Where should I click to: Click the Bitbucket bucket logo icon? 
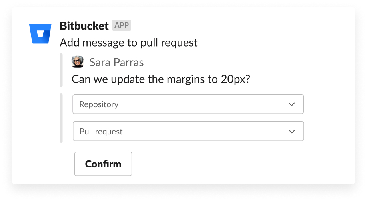tap(40, 33)
